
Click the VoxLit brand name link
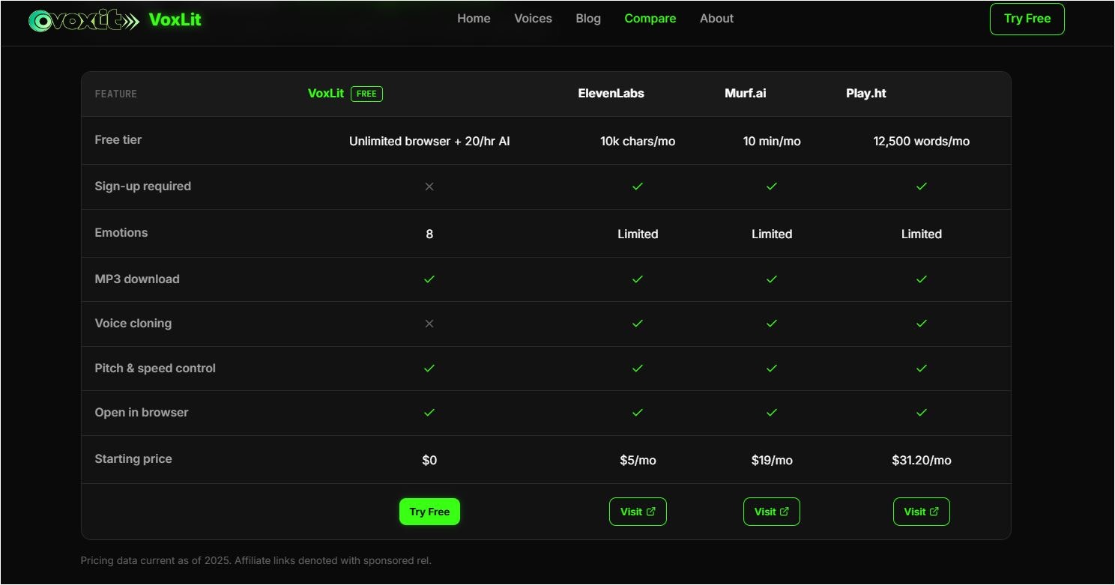click(175, 19)
